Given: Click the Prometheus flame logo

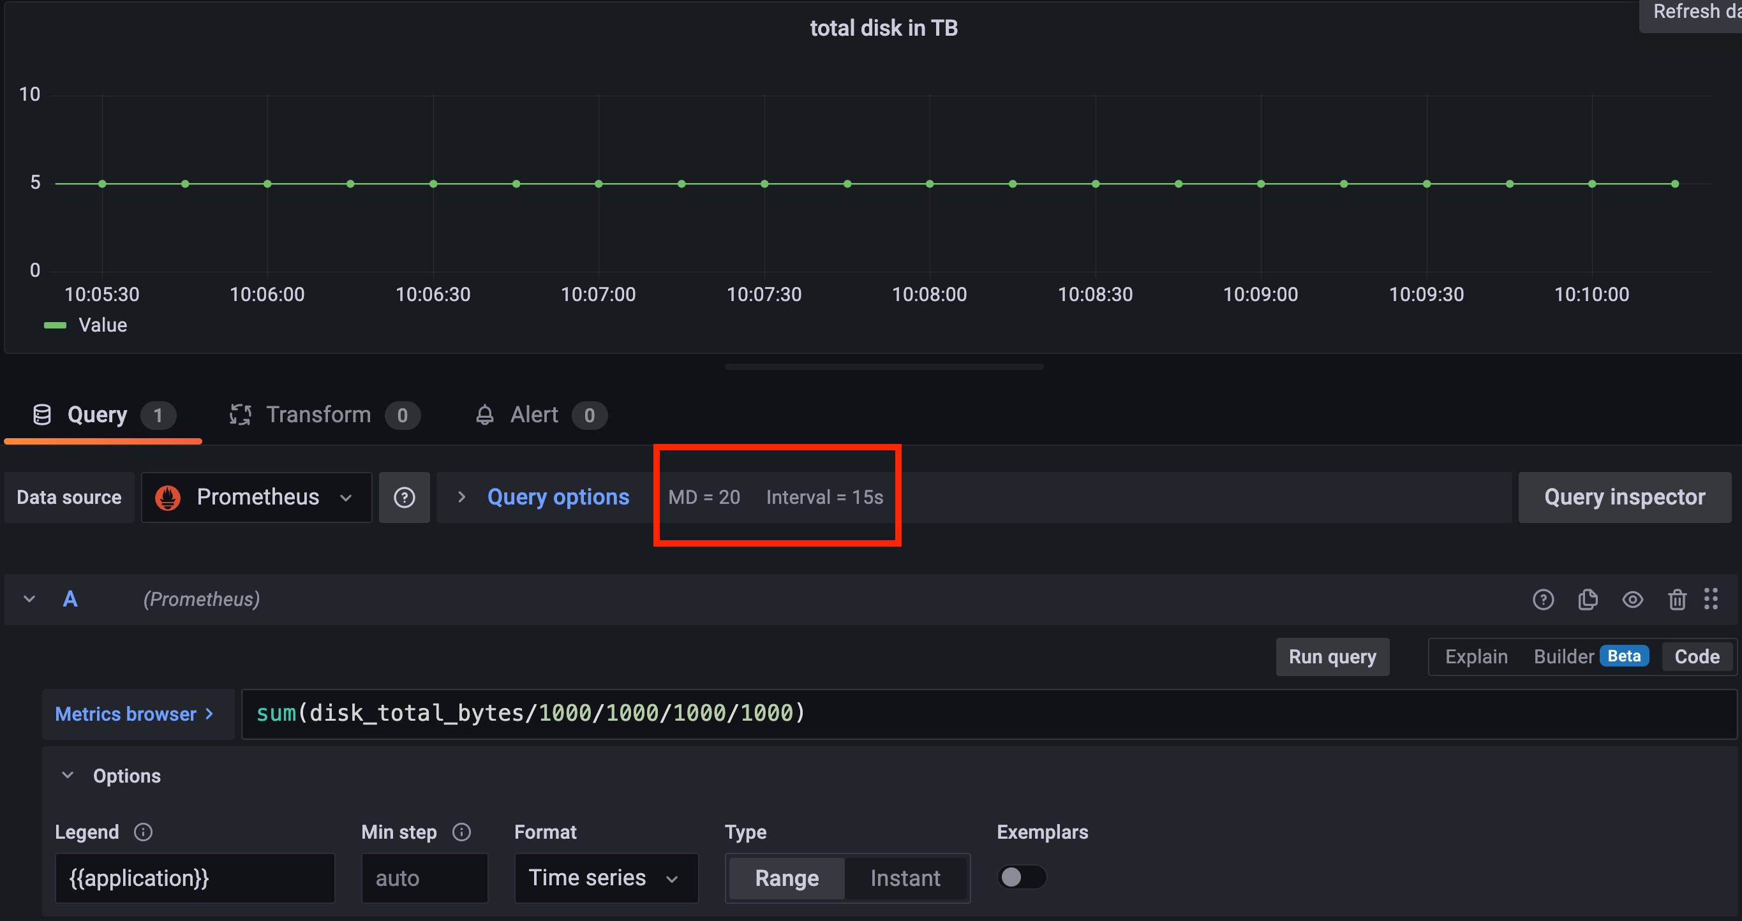Looking at the screenshot, I should pyautogui.click(x=168, y=497).
